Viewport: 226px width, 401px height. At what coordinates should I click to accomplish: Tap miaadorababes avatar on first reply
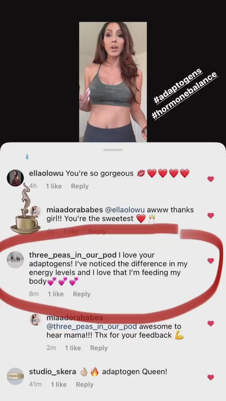[36, 212]
